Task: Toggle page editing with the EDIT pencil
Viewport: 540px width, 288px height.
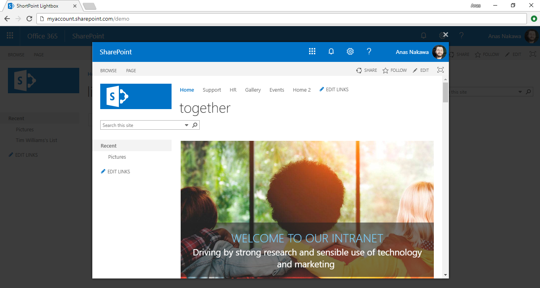Action: (x=420, y=70)
